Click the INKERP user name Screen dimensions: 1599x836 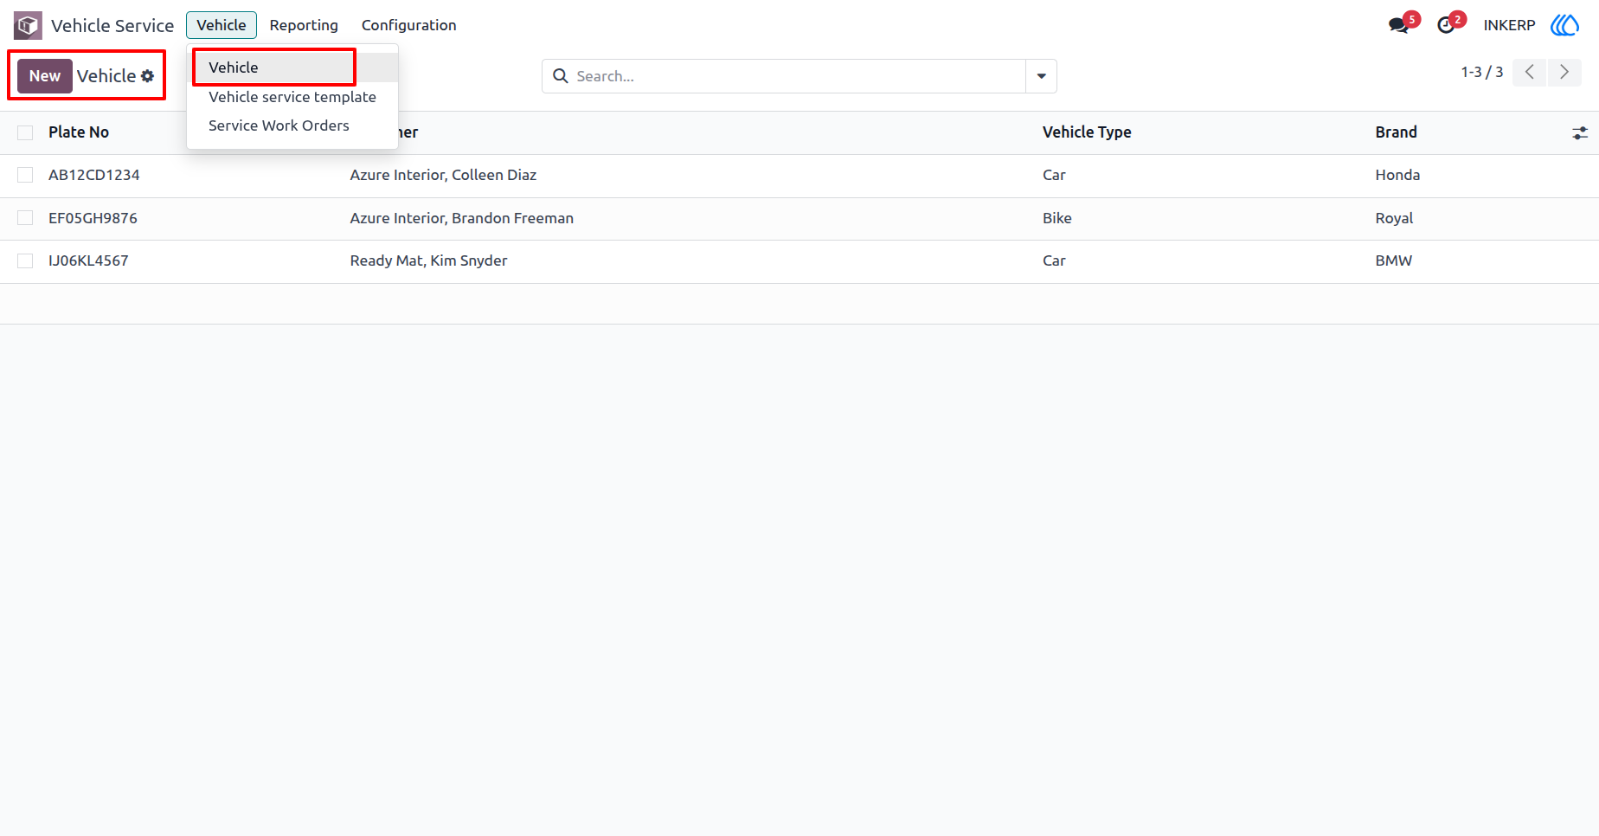(x=1509, y=25)
